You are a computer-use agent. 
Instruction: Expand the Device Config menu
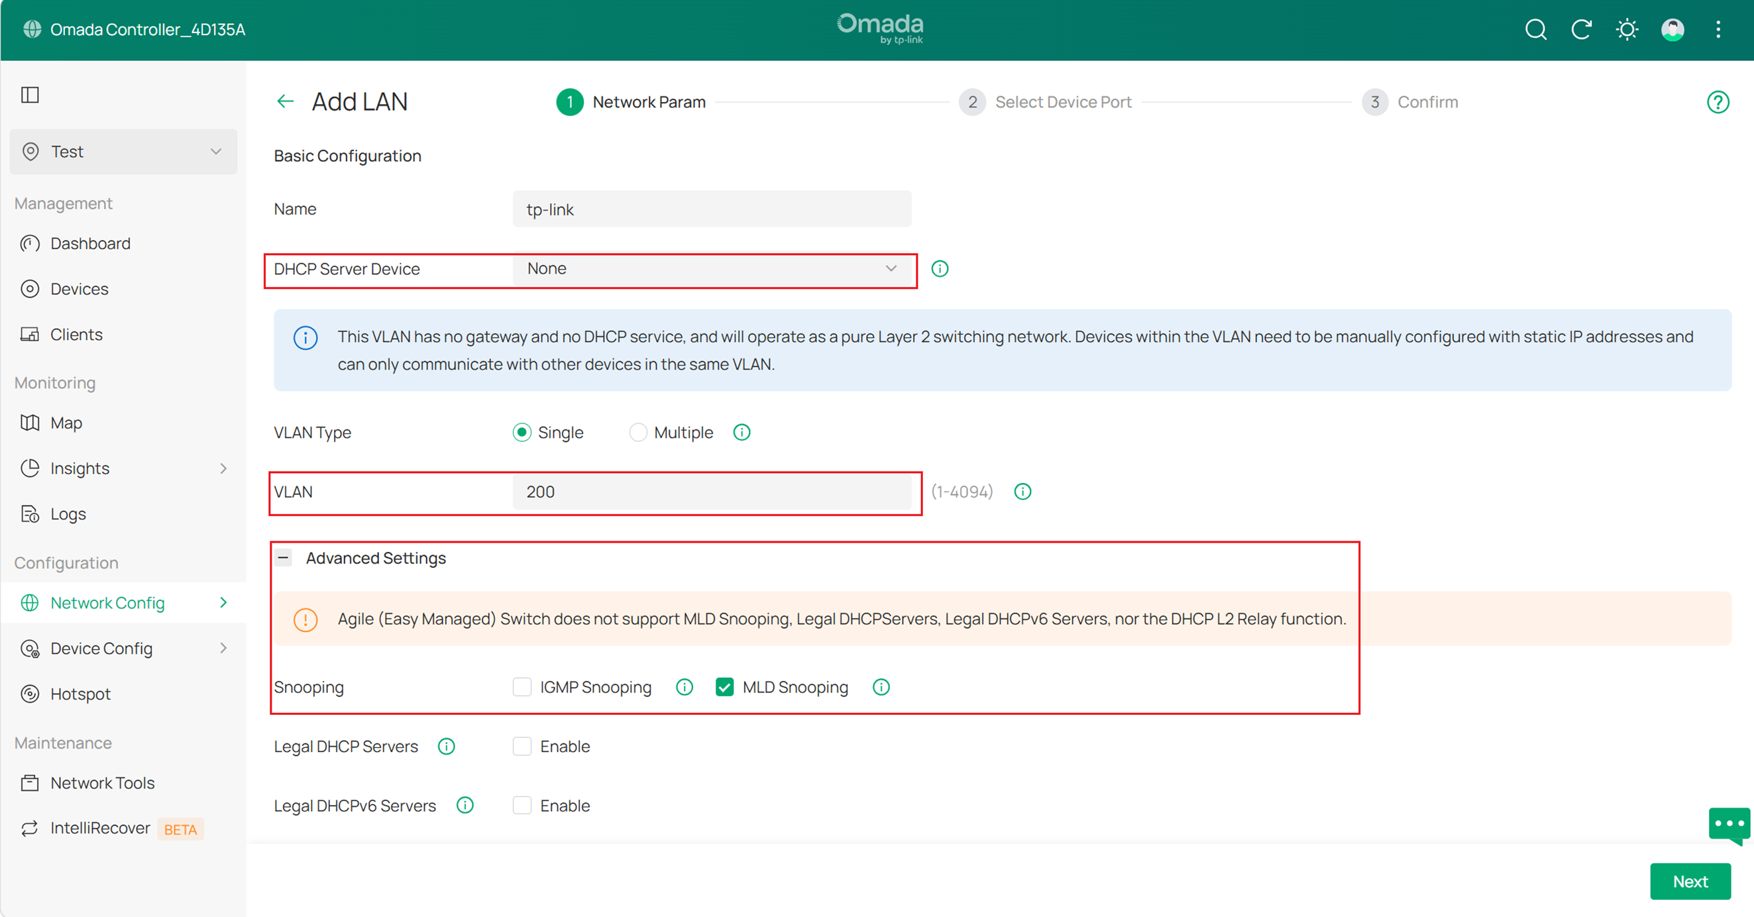(x=101, y=648)
